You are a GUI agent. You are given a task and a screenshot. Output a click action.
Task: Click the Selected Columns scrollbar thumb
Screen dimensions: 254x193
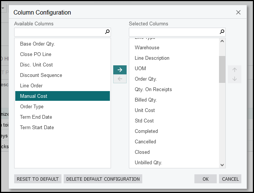pyautogui.click(x=222, y=69)
